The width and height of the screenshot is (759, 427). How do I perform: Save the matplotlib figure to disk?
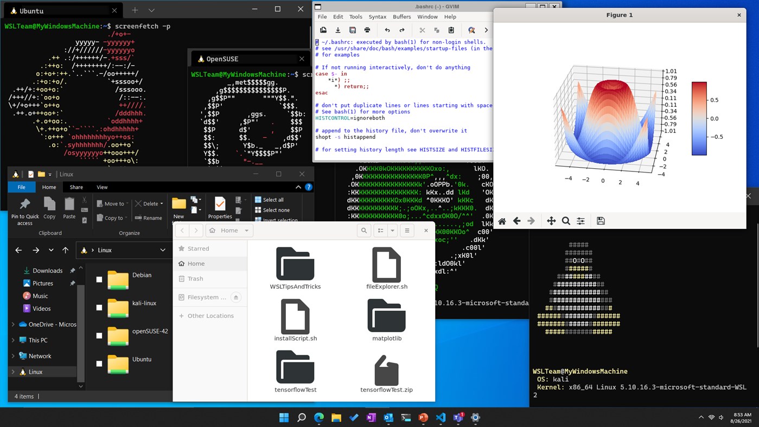[601, 221]
